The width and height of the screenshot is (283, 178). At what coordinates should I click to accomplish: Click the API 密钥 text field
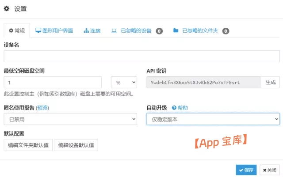coord(203,83)
